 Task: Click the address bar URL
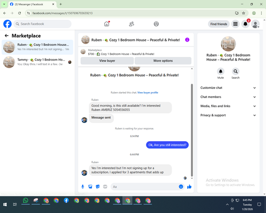[x=63, y=13]
